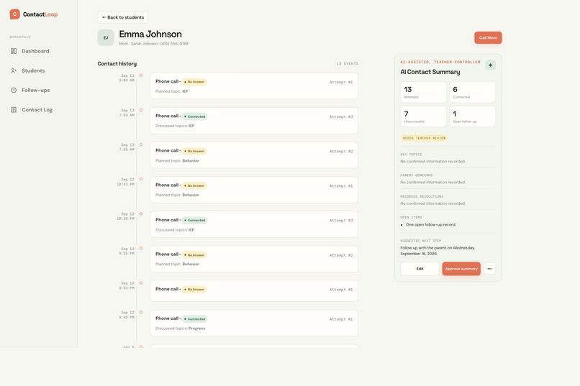580x386 pixels.
Task: Click the 1 Open follow-up stat tile
Action: (472, 116)
